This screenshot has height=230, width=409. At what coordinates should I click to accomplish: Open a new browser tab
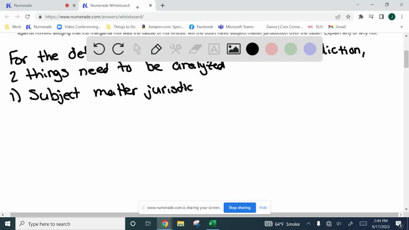tap(163, 6)
